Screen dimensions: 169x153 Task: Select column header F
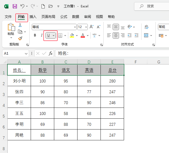136,62
